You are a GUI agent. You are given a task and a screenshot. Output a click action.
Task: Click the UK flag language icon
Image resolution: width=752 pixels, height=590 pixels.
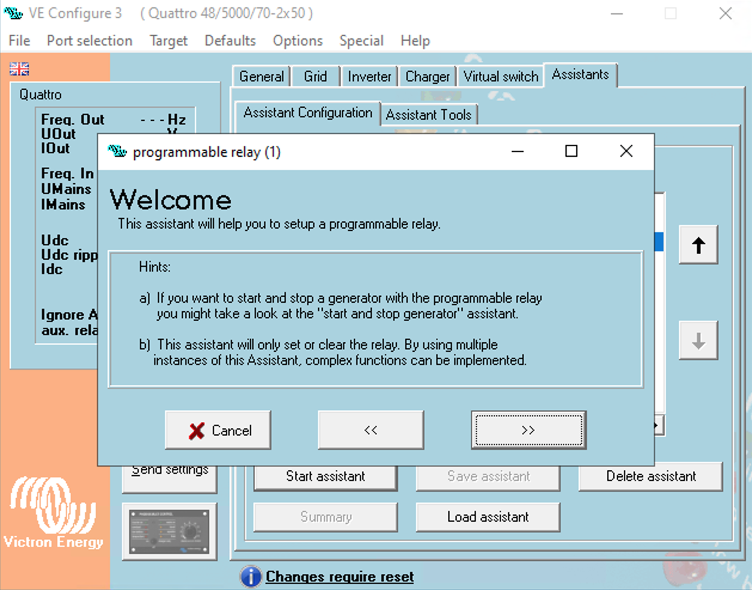tap(19, 69)
